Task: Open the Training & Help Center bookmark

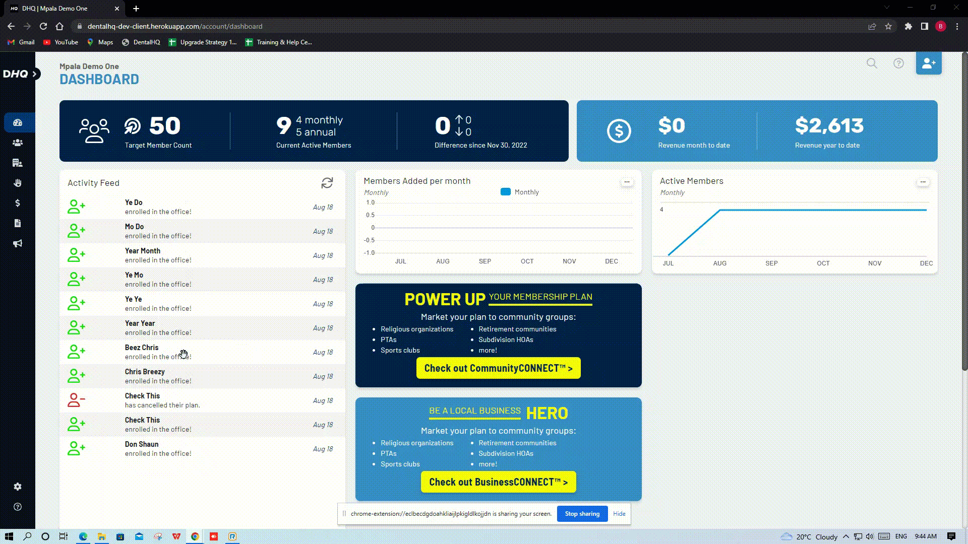Action: point(279,42)
